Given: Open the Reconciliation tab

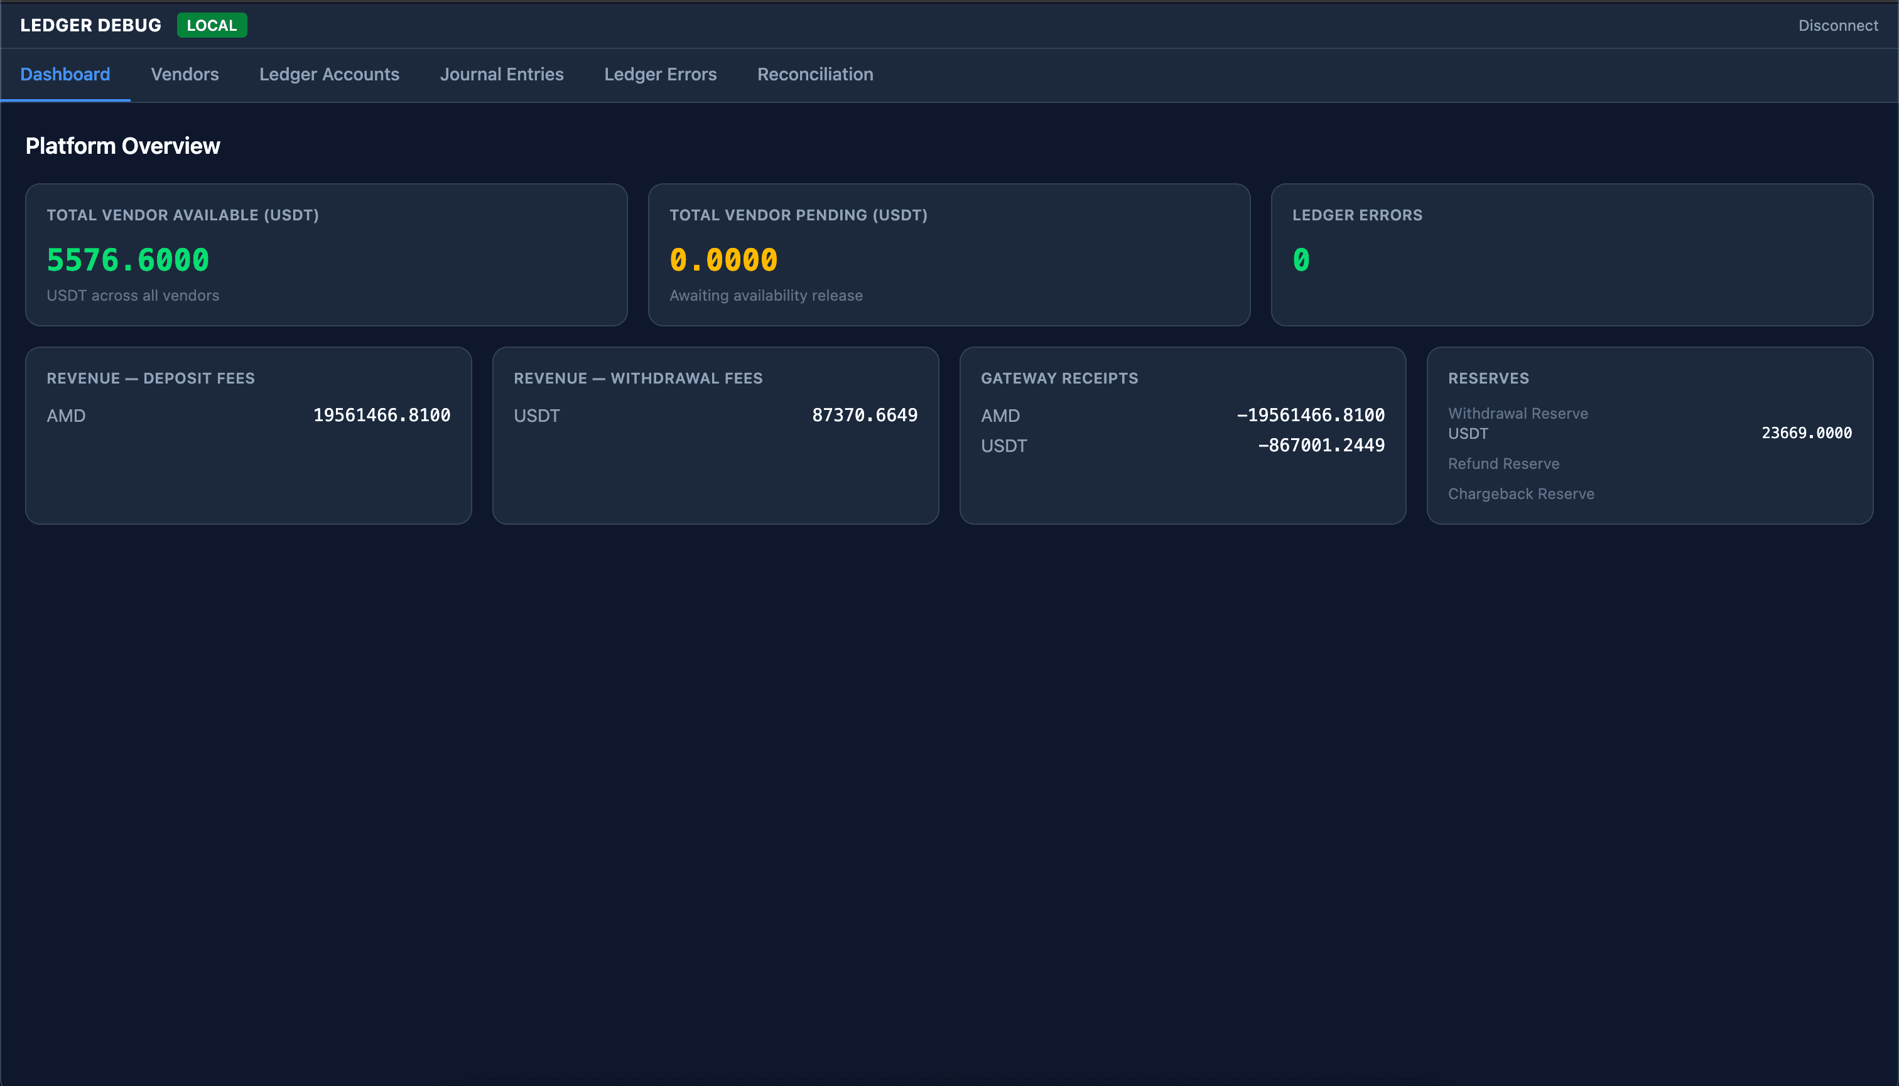Looking at the screenshot, I should click(x=815, y=75).
